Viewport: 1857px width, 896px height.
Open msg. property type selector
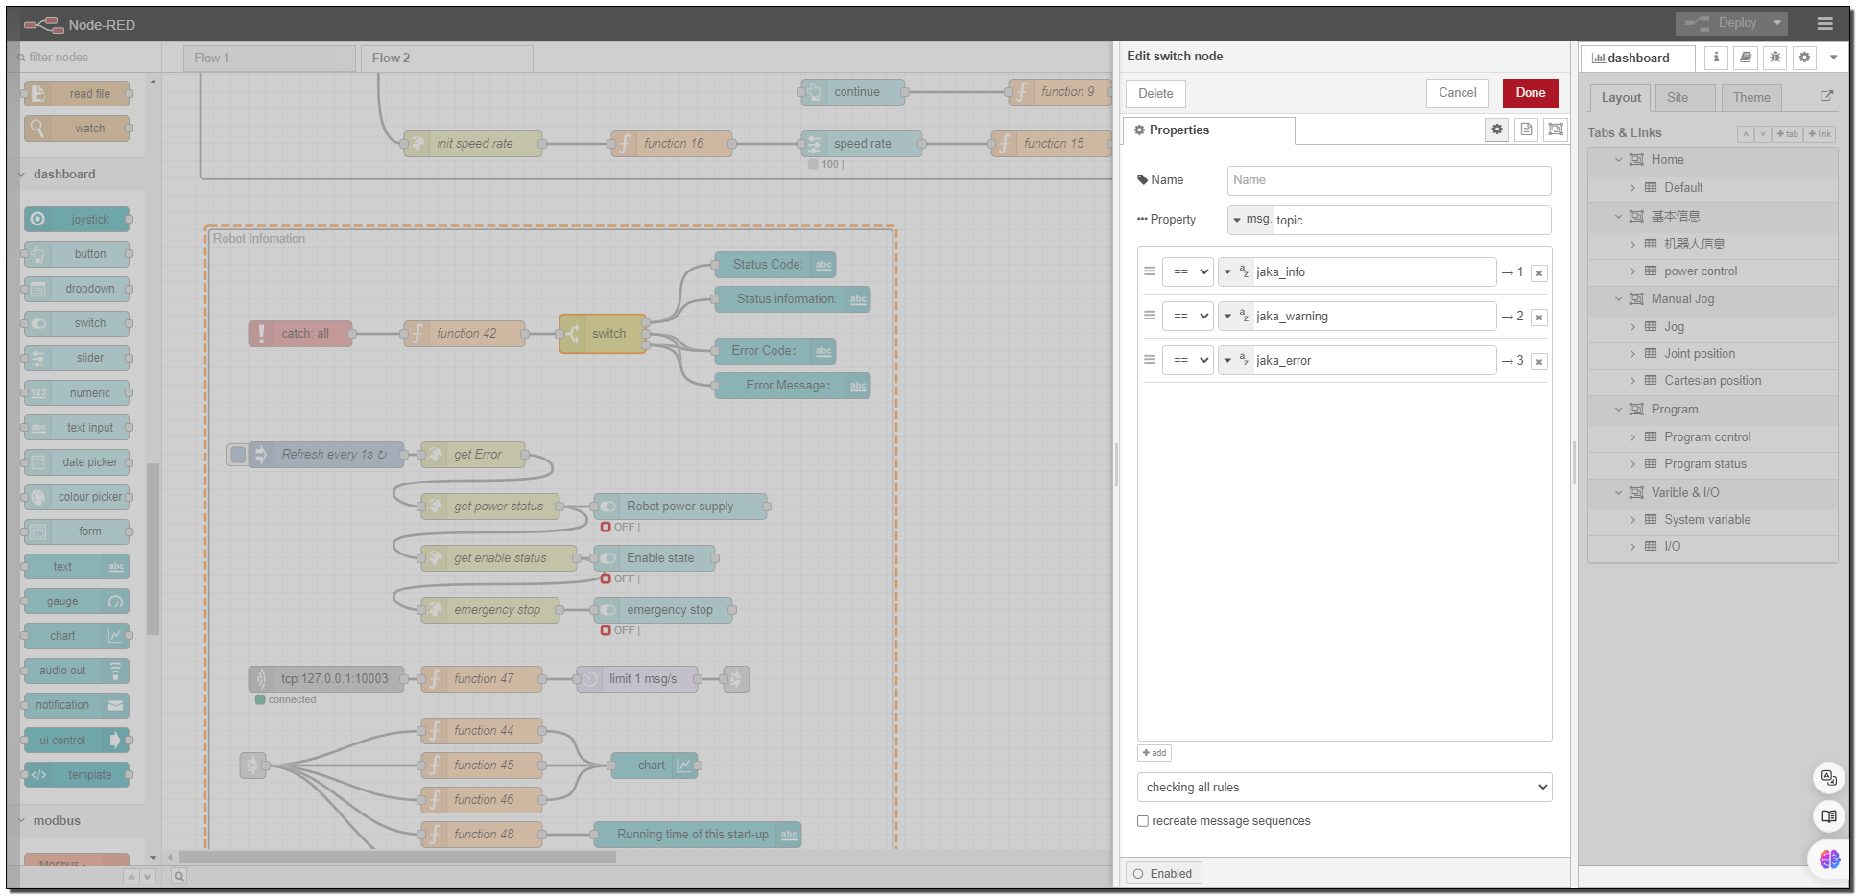1250,220
